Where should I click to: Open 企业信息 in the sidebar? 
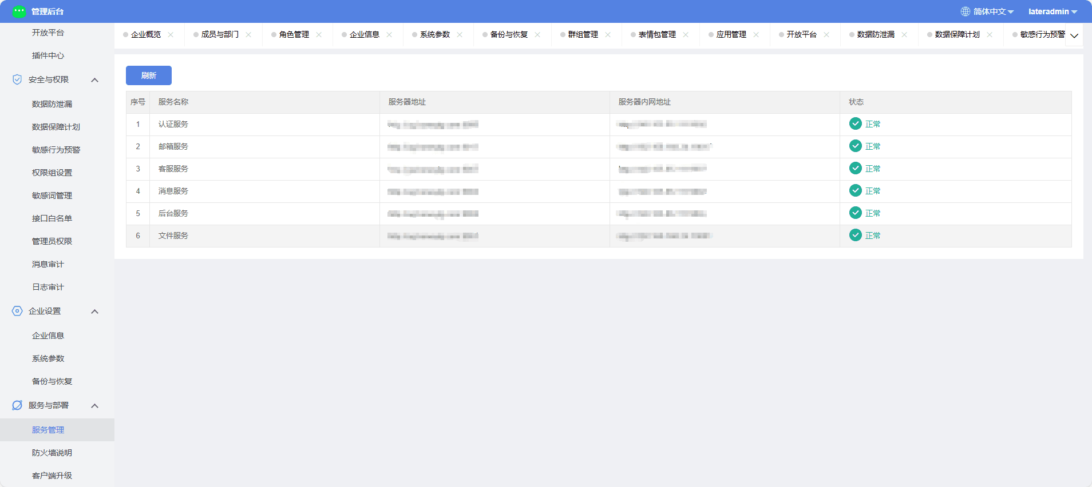[x=48, y=336]
